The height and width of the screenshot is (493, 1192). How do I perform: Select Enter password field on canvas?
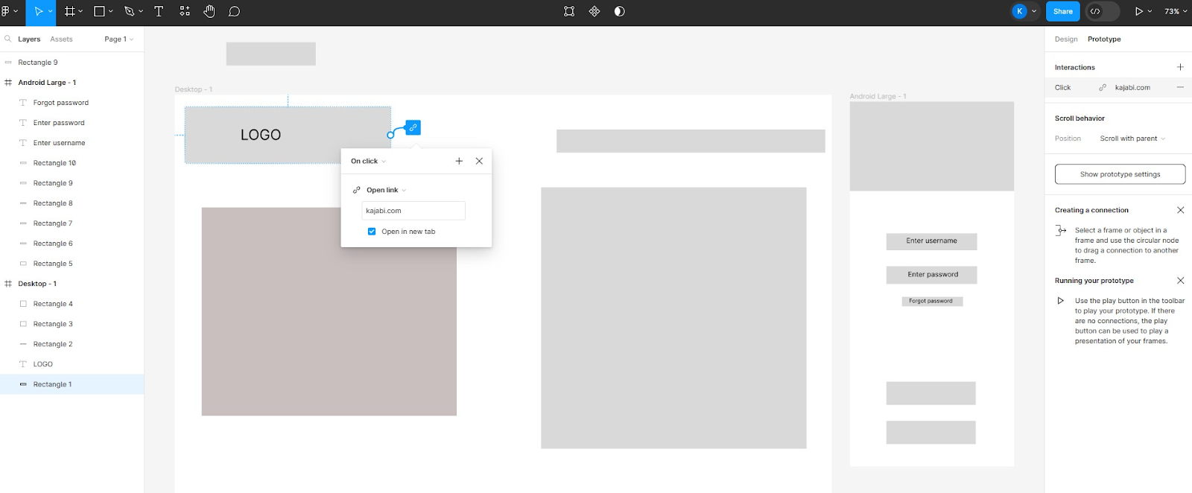pyautogui.click(x=931, y=275)
